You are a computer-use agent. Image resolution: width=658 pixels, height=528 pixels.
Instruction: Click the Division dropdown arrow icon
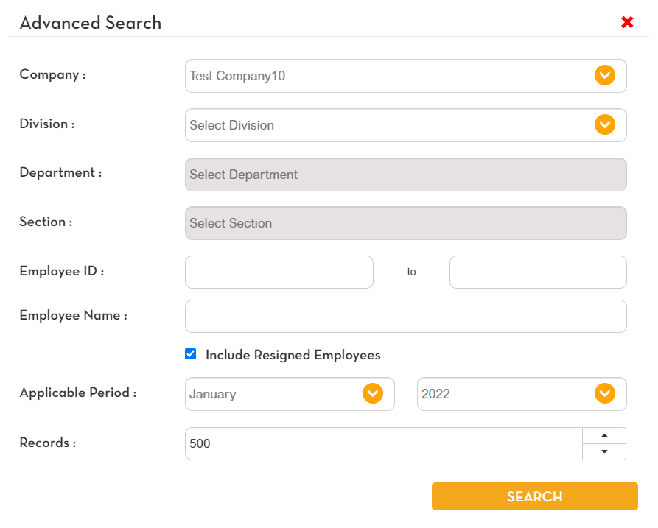(x=605, y=124)
